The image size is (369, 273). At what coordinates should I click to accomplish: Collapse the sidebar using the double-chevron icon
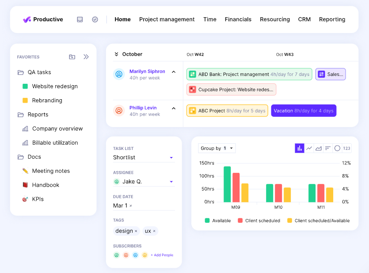tap(86, 57)
